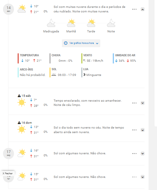
Task: Expand the day 17 seg forecast
Action: [142, 153]
